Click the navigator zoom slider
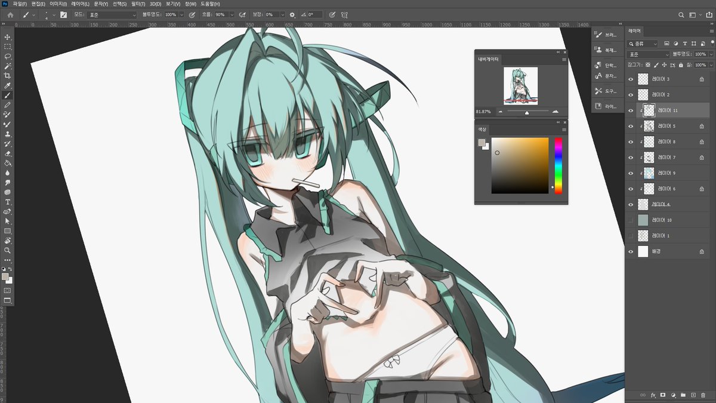 (527, 111)
